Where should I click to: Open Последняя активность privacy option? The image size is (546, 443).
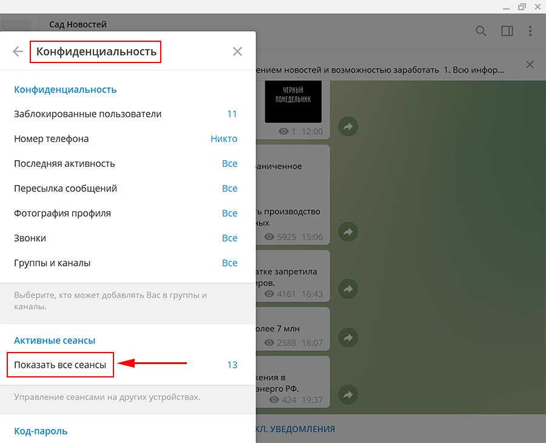pos(126,164)
